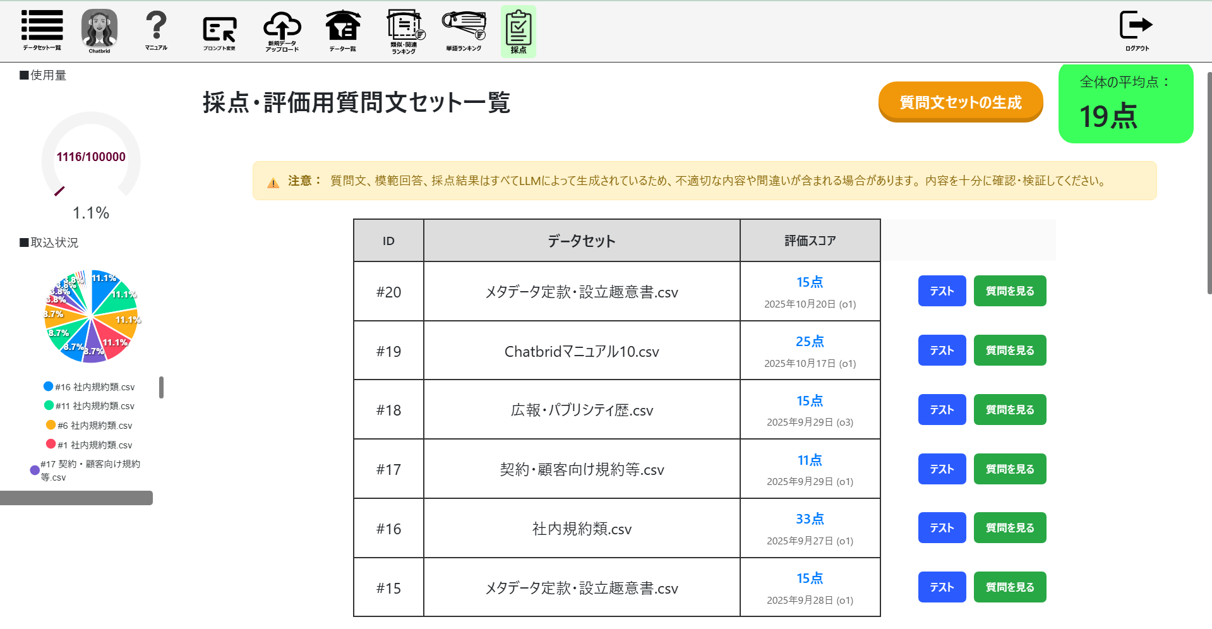Screen dimensions: 1212x629
Task: Open the データ一覧 funnel house icon
Action: [342, 30]
